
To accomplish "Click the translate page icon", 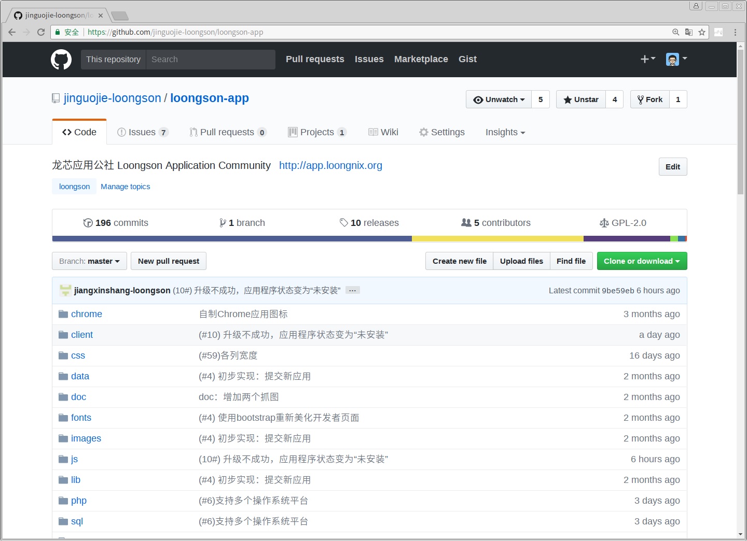I will pos(689,32).
